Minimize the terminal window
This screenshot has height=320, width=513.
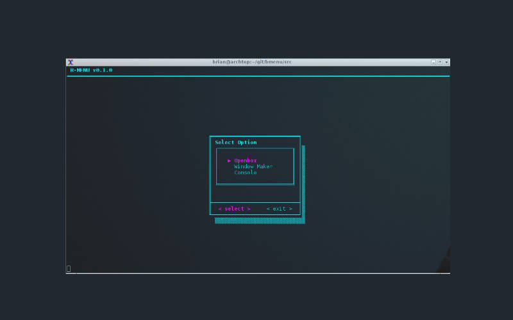click(433, 62)
